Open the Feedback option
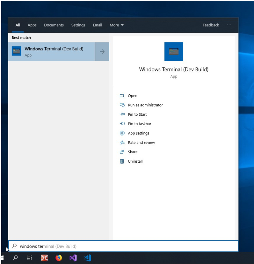Image resolution: width=254 pixels, height=264 pixels. [211, 25]
